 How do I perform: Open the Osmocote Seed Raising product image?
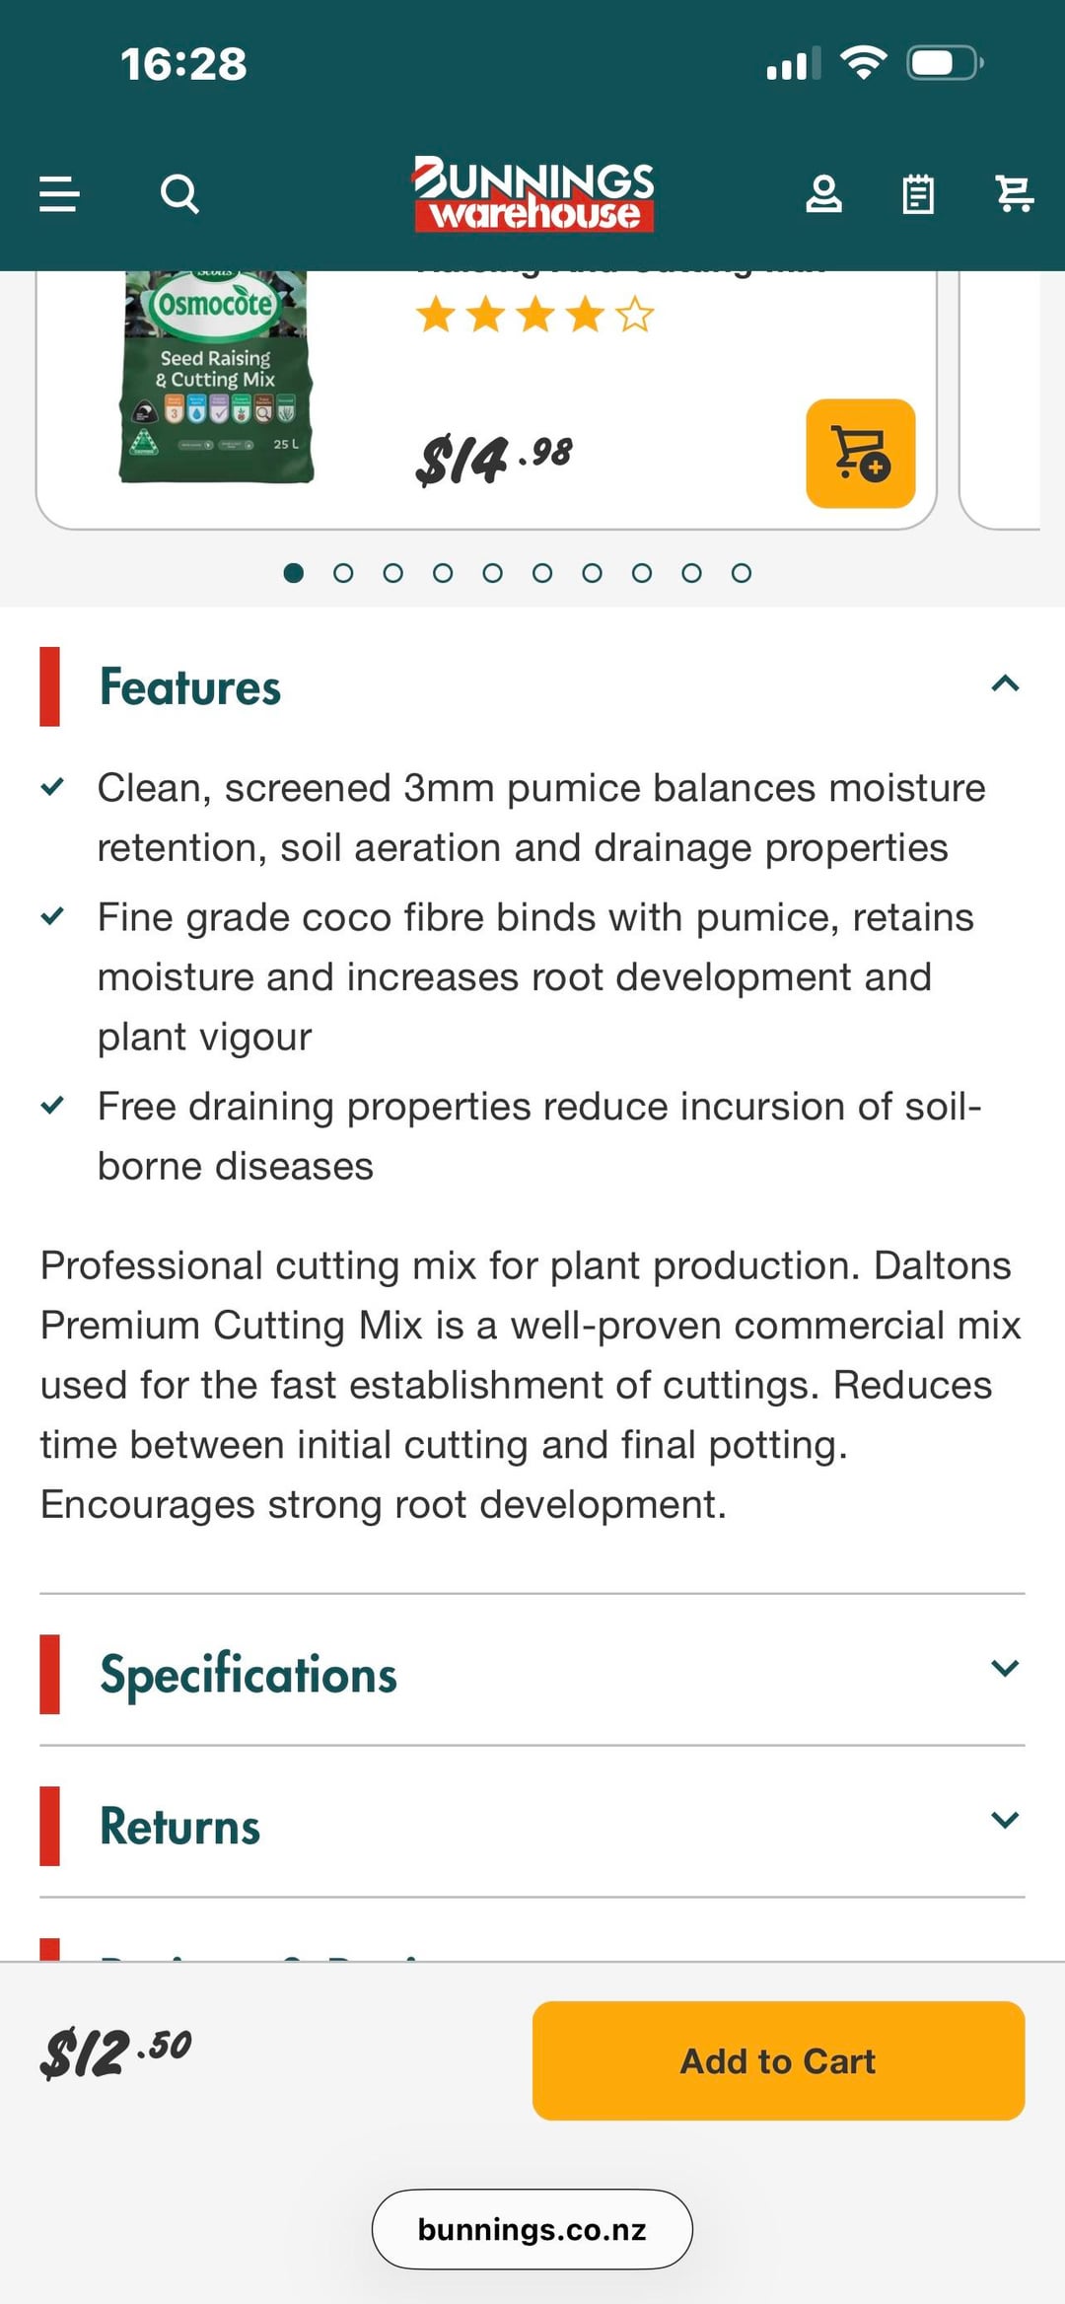pyautogui.click(x=216, y=378)
